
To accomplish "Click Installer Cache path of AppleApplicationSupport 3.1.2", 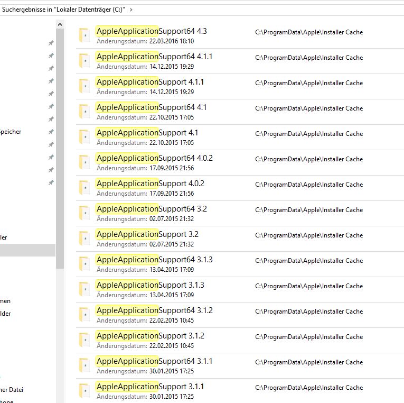I will 309,337.
